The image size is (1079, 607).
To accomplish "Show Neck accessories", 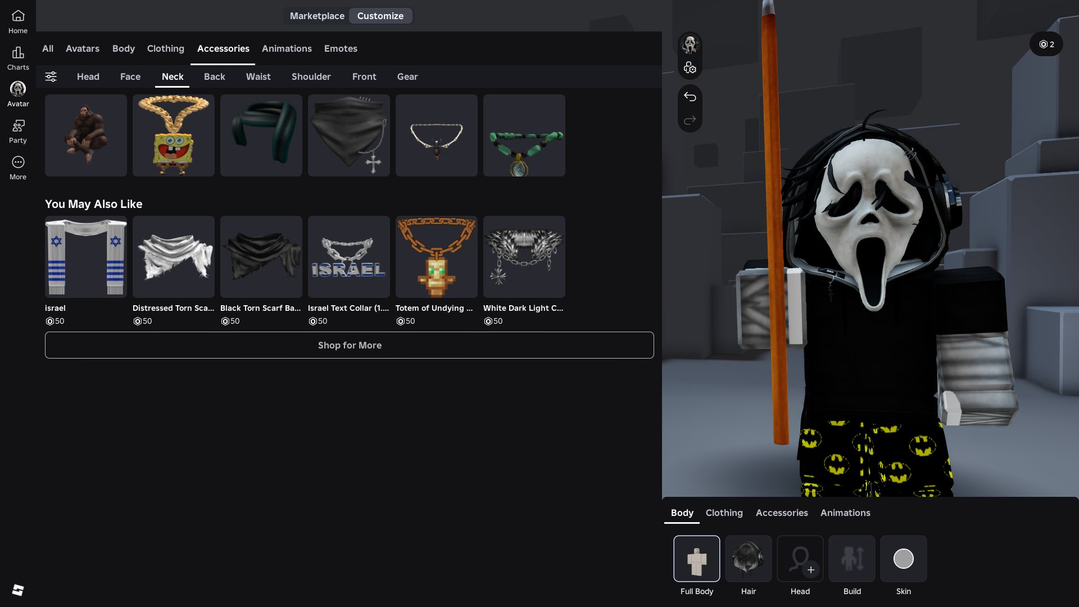I will [x=173, y=76].
